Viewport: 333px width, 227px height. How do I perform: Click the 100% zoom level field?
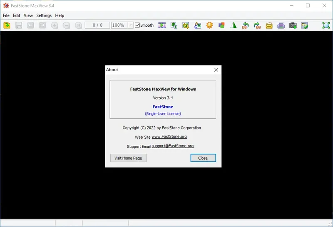(119, 25)
